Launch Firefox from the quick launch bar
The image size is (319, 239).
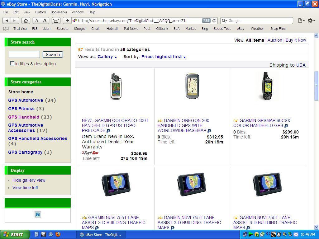pos(58,234)
